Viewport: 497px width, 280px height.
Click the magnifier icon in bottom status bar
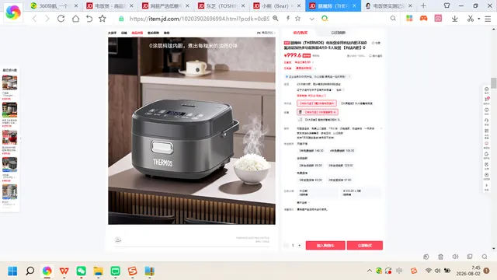(485, 257)
